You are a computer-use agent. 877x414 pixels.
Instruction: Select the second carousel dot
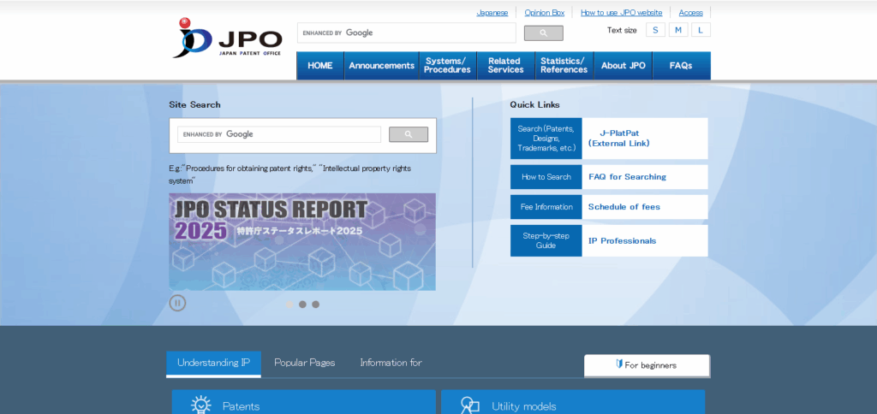click(302, 305)
